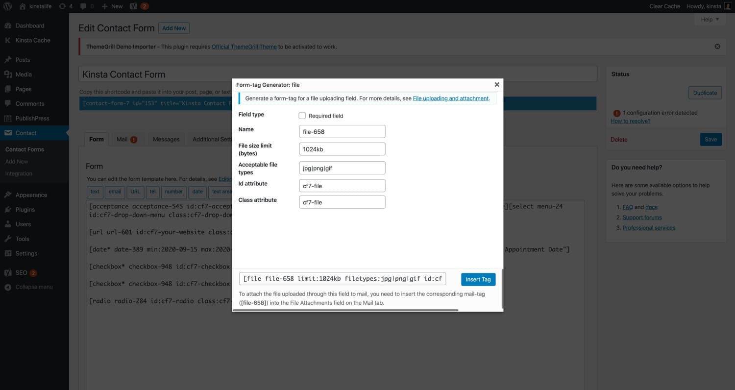Open the File uploading and attachment link
The image size is (735, 390).
coord(450,98)
